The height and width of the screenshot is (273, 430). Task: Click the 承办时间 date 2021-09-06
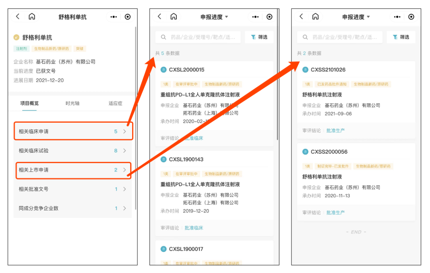coord(338,114)
